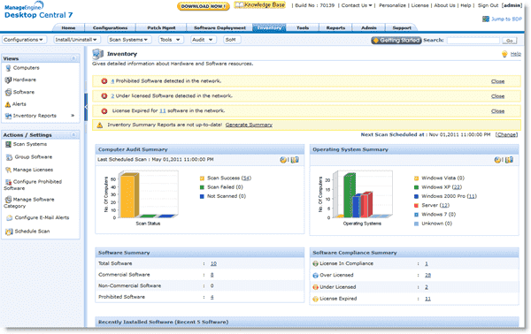Open the Software Deployment tab
The image size is (531, 334).
[219, 28]
